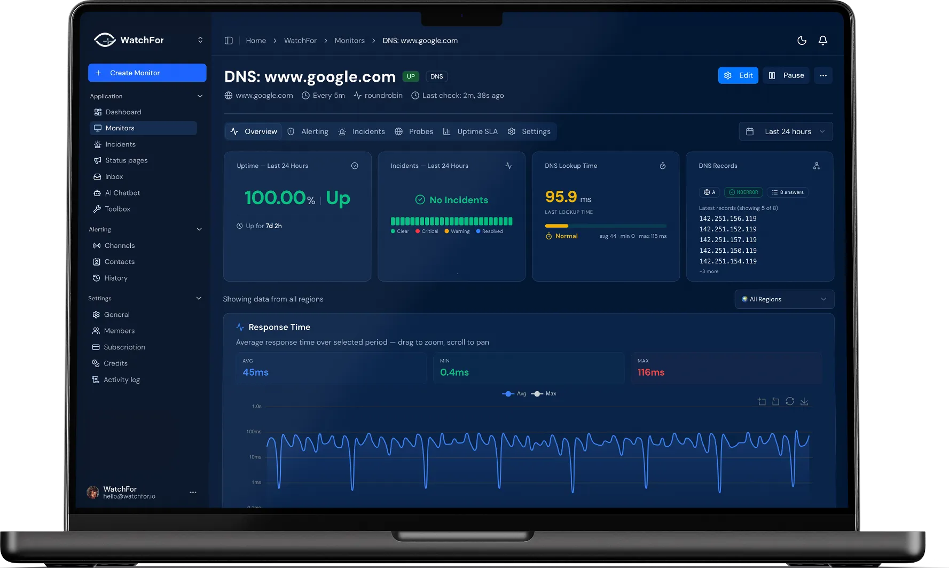Open Toolbox in sidebar
949x568 pixels.
click(144, 209)
